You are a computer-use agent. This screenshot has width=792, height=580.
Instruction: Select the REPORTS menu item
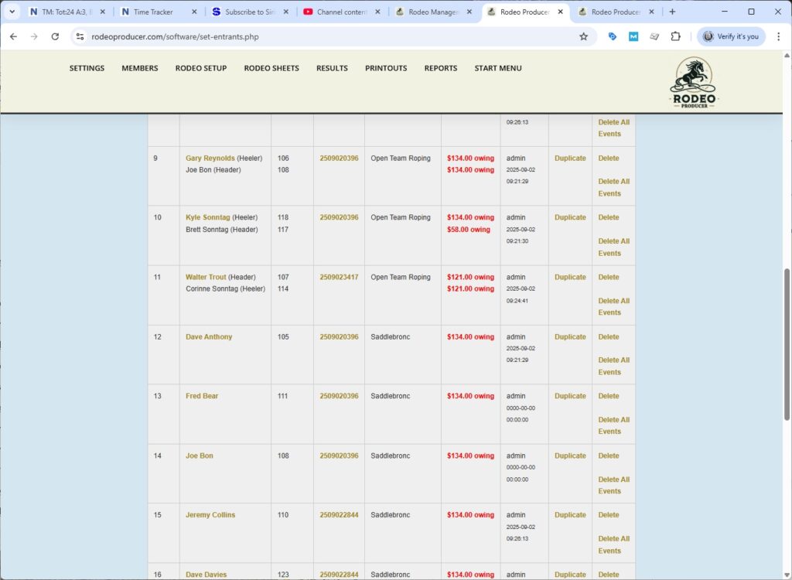(x=440, y=68)
